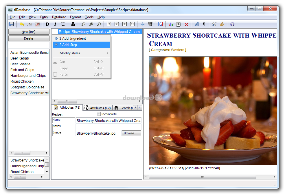Expand the Modify styles submenu
This screenshot has height=195, width=285.
(81, 53)
